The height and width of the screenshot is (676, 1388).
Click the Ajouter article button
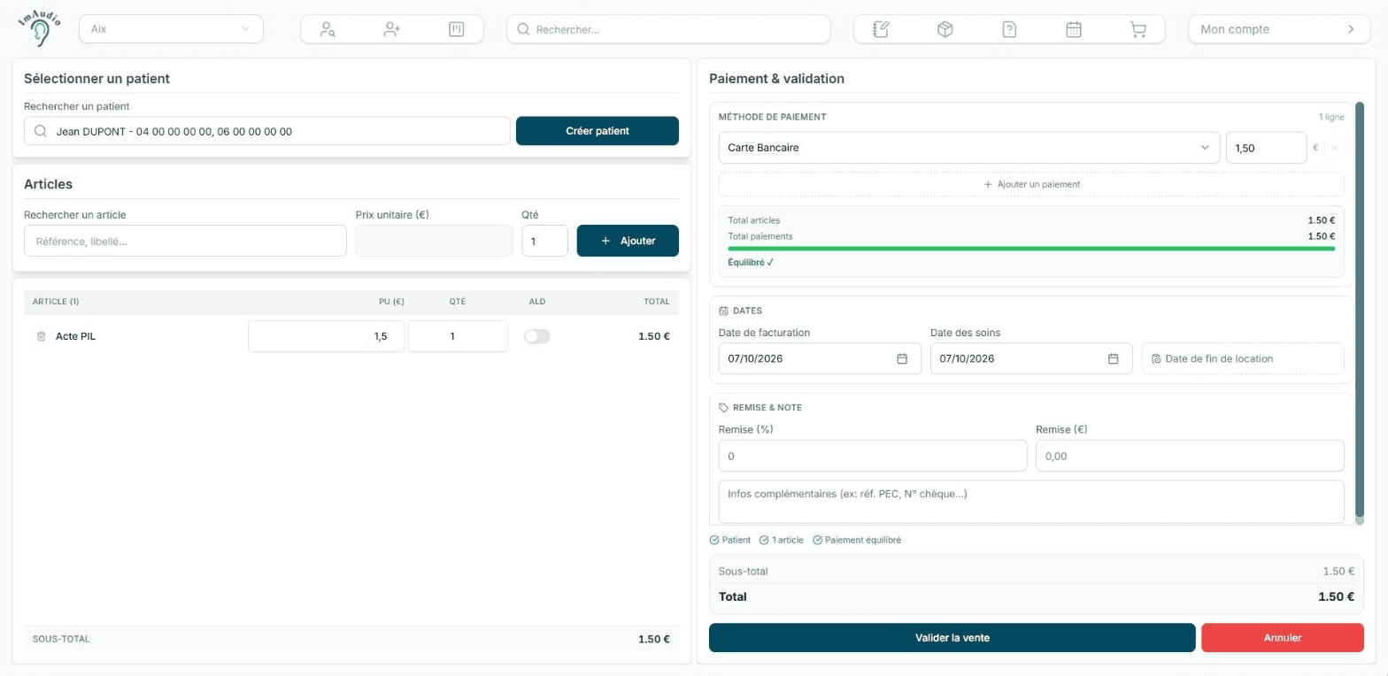[x=628, y=241]
